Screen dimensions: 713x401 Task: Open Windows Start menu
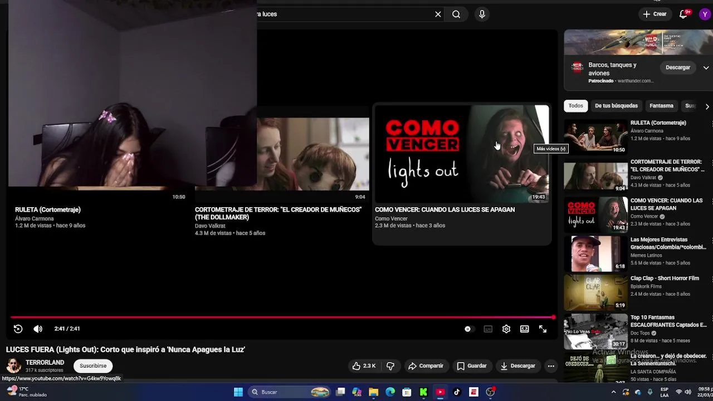point(238,392)
